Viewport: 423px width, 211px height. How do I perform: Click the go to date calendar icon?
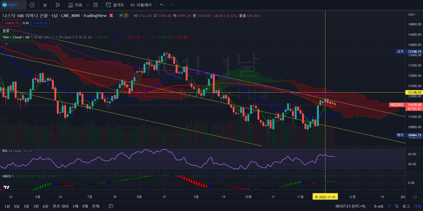click(111, 206)
